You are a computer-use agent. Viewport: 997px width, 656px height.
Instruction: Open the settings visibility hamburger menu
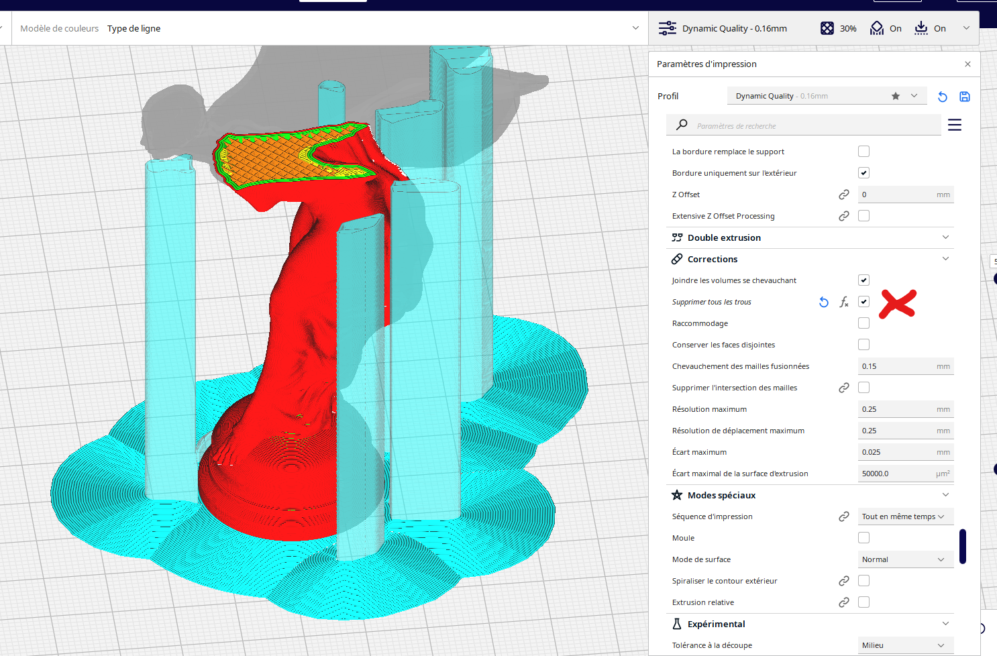[954, 125]
